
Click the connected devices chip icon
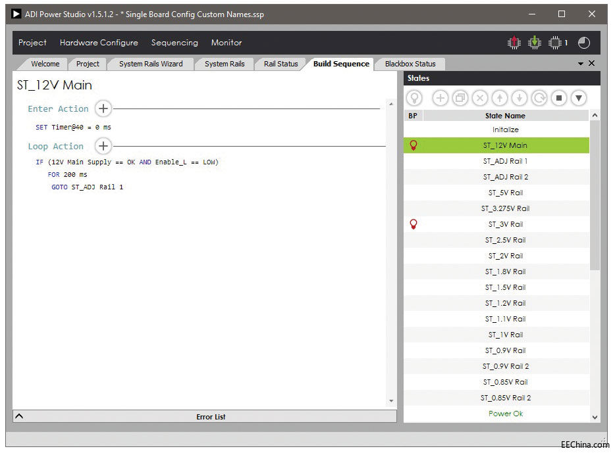coord(554,43)
